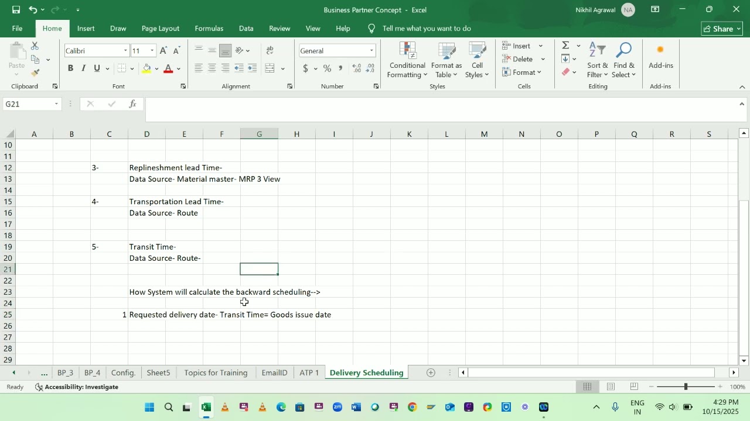The width and height of the screenshot is (750, 421).
Task: Click the Undo arrow icon
Action: 33,10
